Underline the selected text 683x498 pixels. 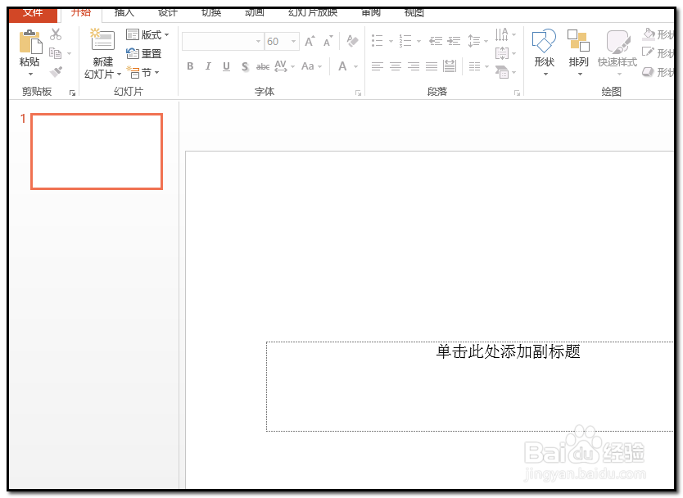pyautogui.click(x=226, y=66)
